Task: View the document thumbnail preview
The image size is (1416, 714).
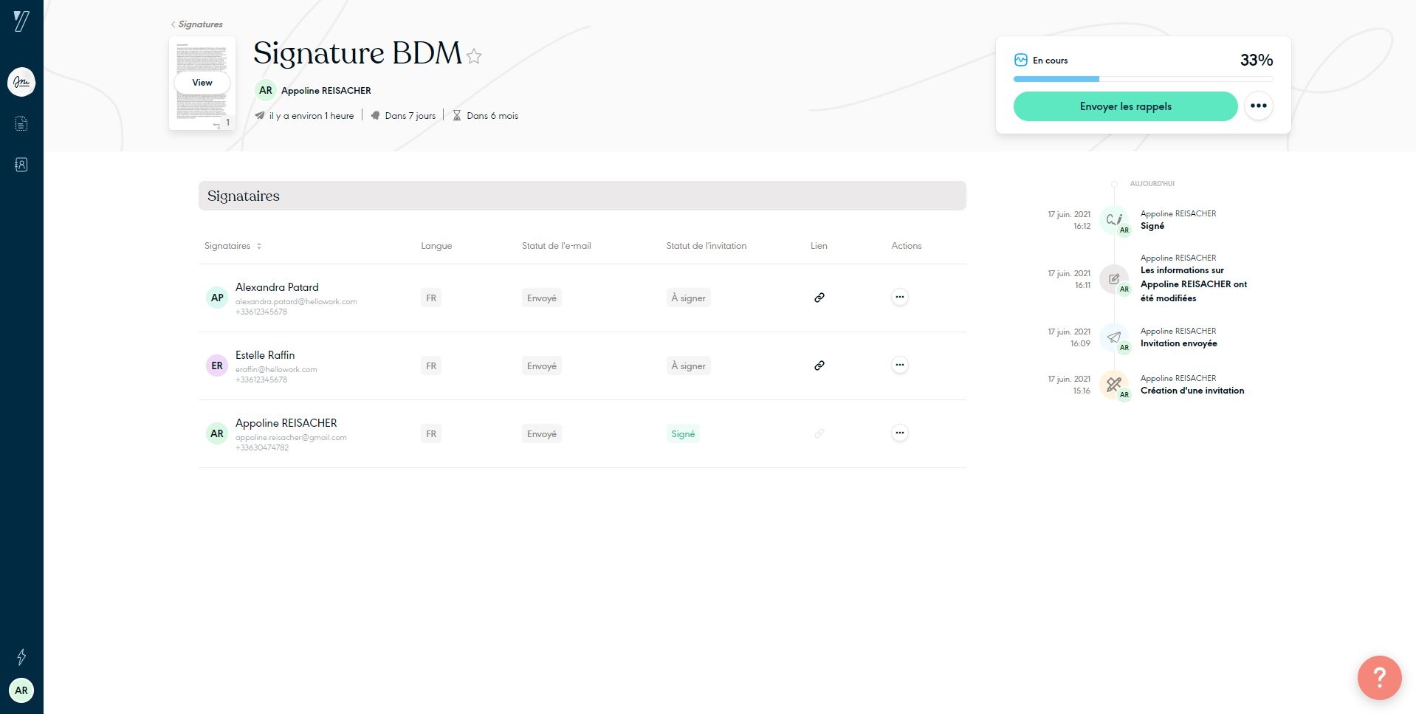Action: tap(202, 83)
